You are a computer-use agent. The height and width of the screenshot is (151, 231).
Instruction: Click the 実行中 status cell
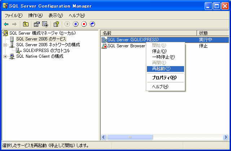(x=205, y=40)
